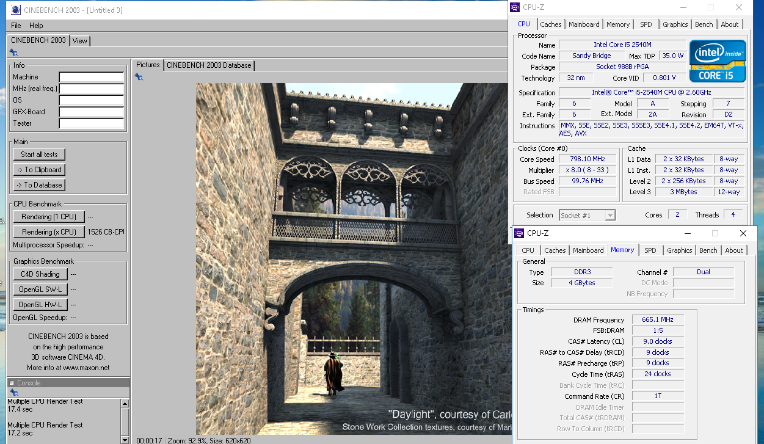Click the Machine input field

coord(92,77)
